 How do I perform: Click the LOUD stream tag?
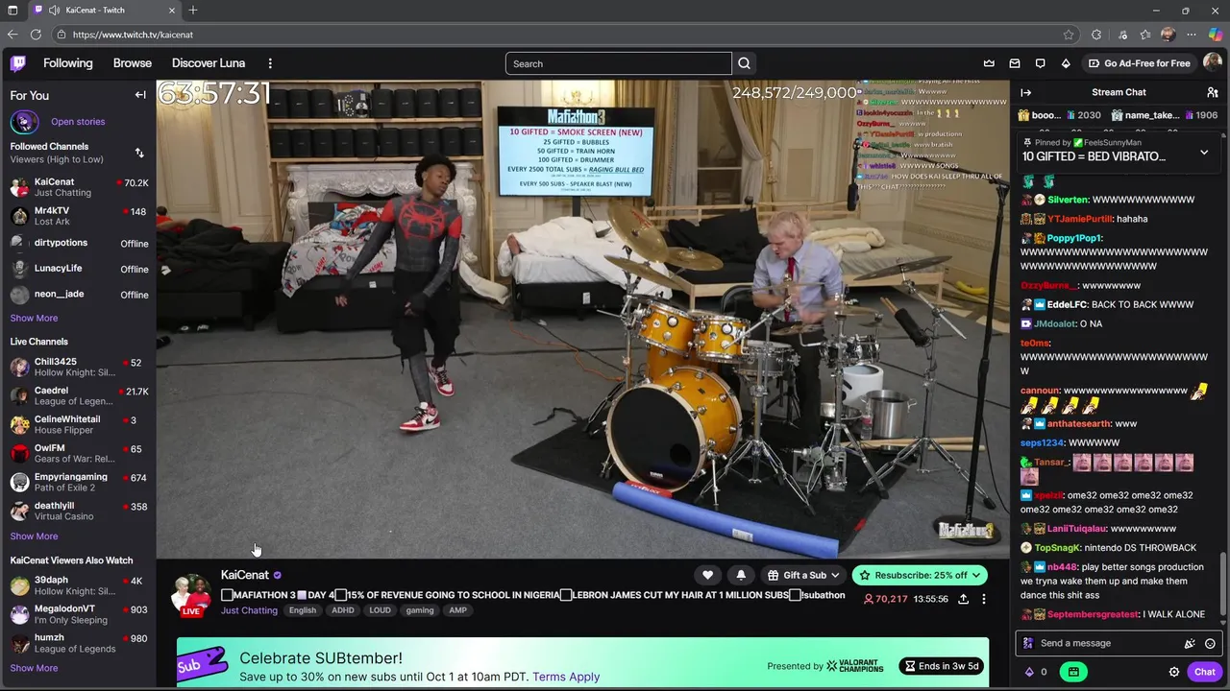381,610
